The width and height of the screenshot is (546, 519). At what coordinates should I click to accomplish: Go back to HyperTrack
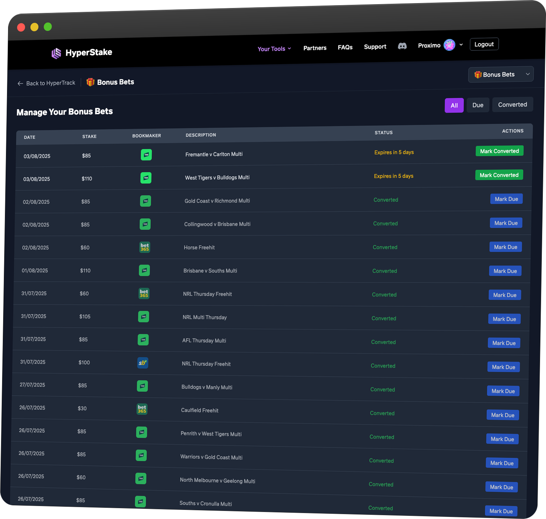point(46,83)
